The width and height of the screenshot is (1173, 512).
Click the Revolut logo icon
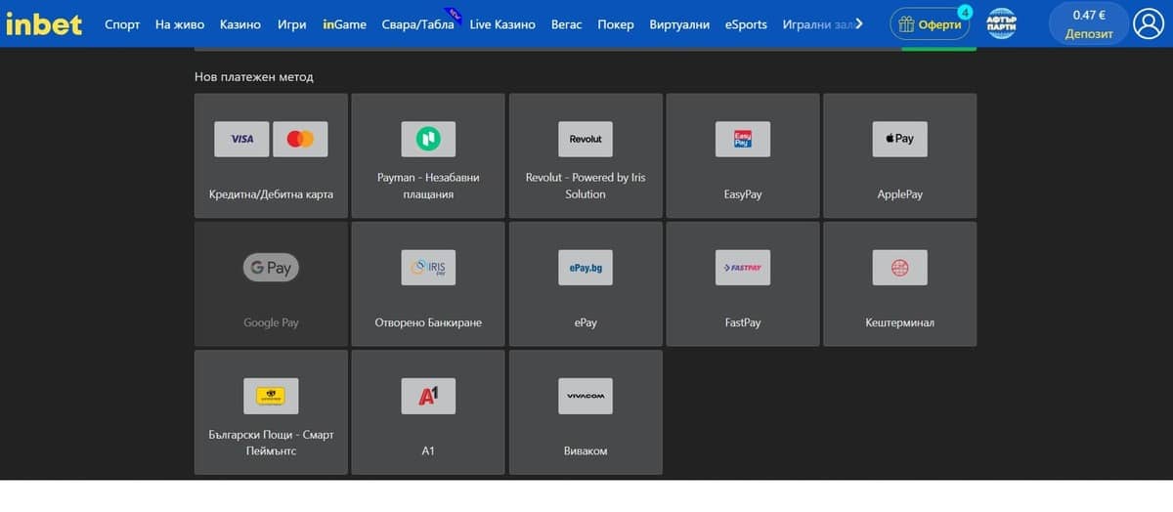[x=586, y=139]
